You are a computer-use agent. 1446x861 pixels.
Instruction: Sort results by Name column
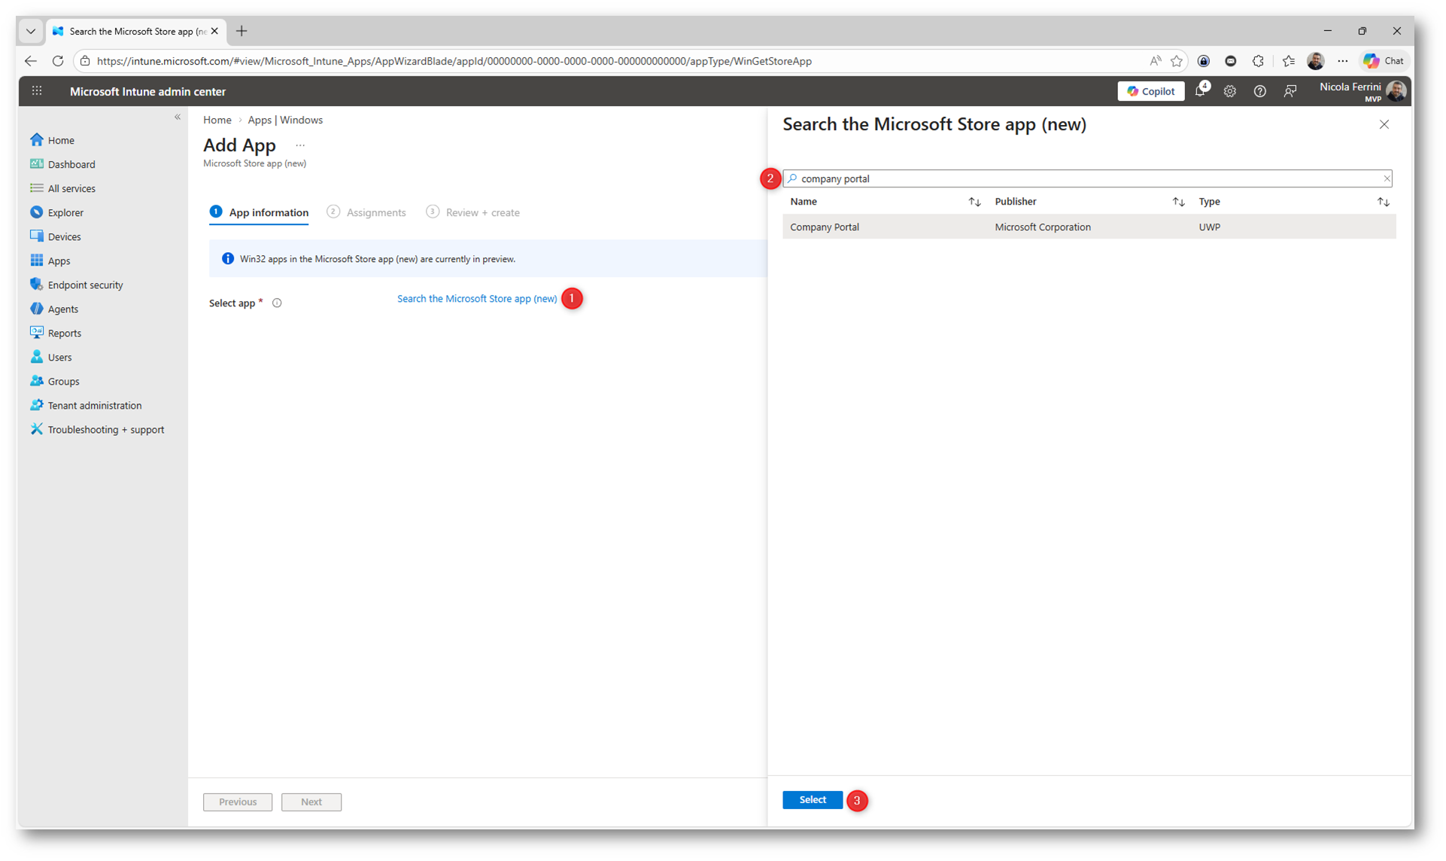974,202
